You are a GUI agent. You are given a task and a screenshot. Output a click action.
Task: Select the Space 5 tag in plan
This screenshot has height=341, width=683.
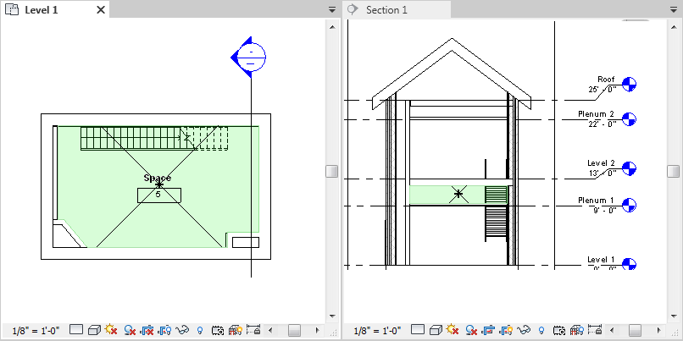pos(158,195)
